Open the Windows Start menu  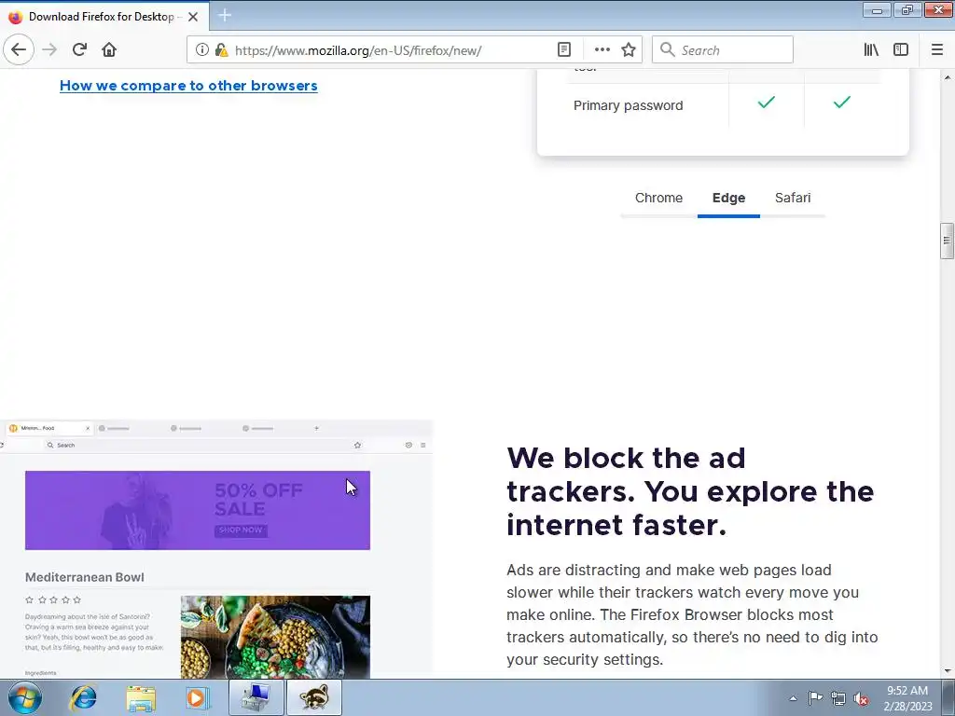pyautogui.click(x=25, y=697)
